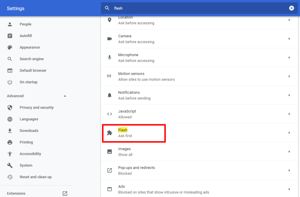Go to Downloads section
This screenshot has height=197, width=300.
(29, 131)
